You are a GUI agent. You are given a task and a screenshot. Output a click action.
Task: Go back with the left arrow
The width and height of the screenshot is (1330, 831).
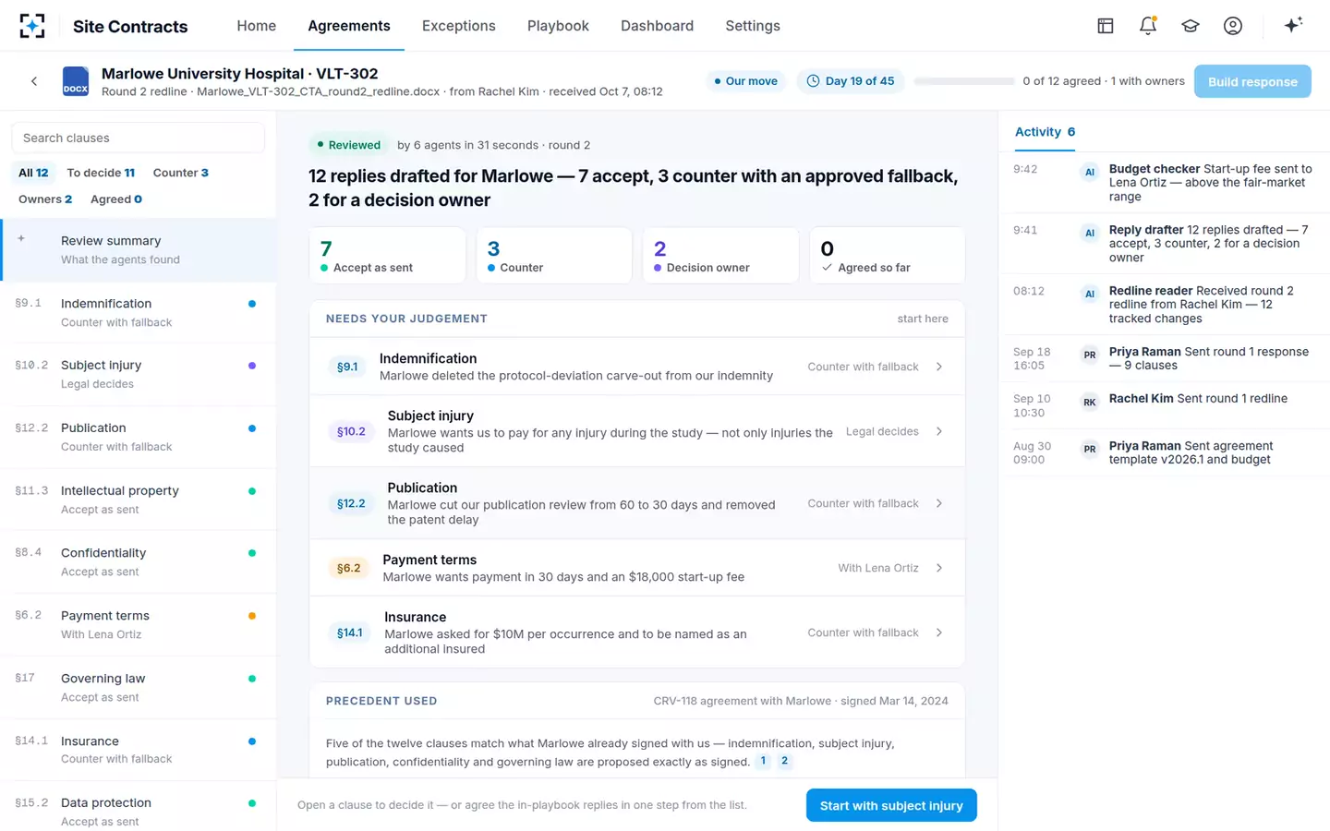[34, 81]
